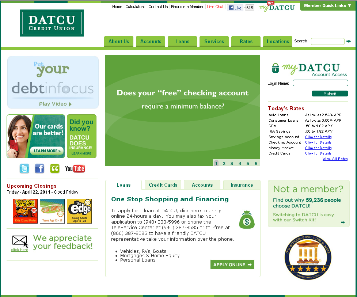
Task: Switch to the Credit Cards tab
Action: (x=163, y=185)
